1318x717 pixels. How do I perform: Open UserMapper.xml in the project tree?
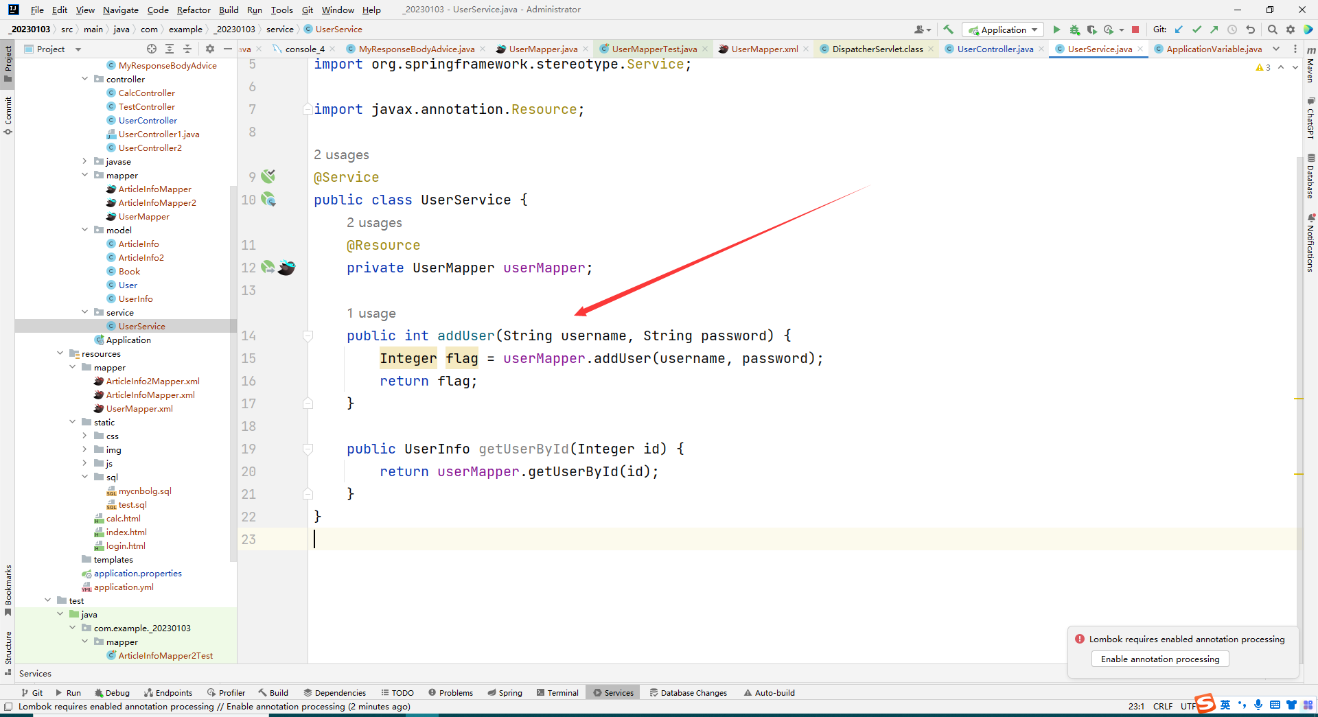pos(139,408)
